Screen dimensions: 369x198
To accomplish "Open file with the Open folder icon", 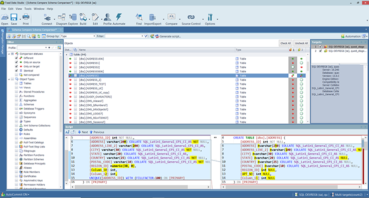I will [5, 17].
